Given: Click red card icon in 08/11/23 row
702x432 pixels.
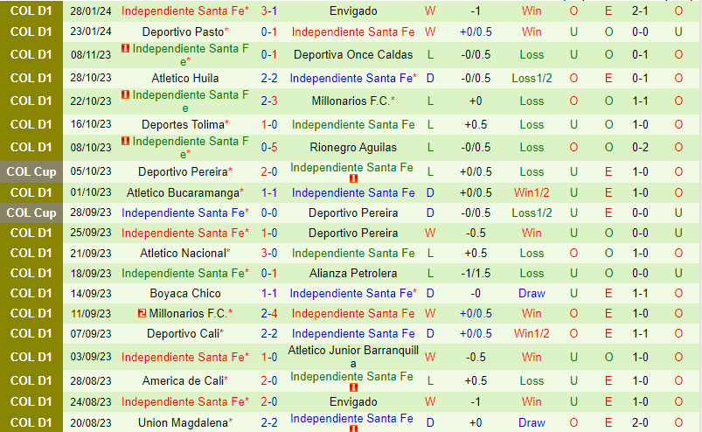Looking at the screenshot, I should pyautogui.click(x=126, y=48).
